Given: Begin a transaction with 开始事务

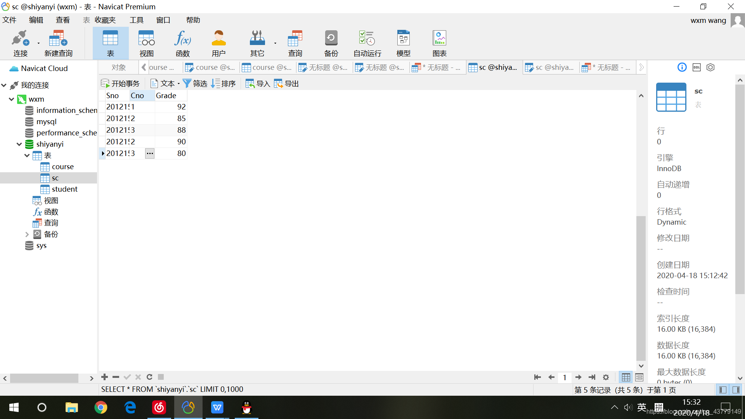Looking at the screenshot, I should tap(120, 83).
